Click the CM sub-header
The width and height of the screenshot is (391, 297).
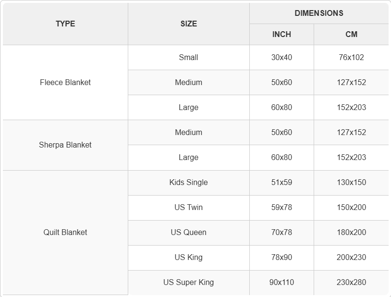click(351, 35)
